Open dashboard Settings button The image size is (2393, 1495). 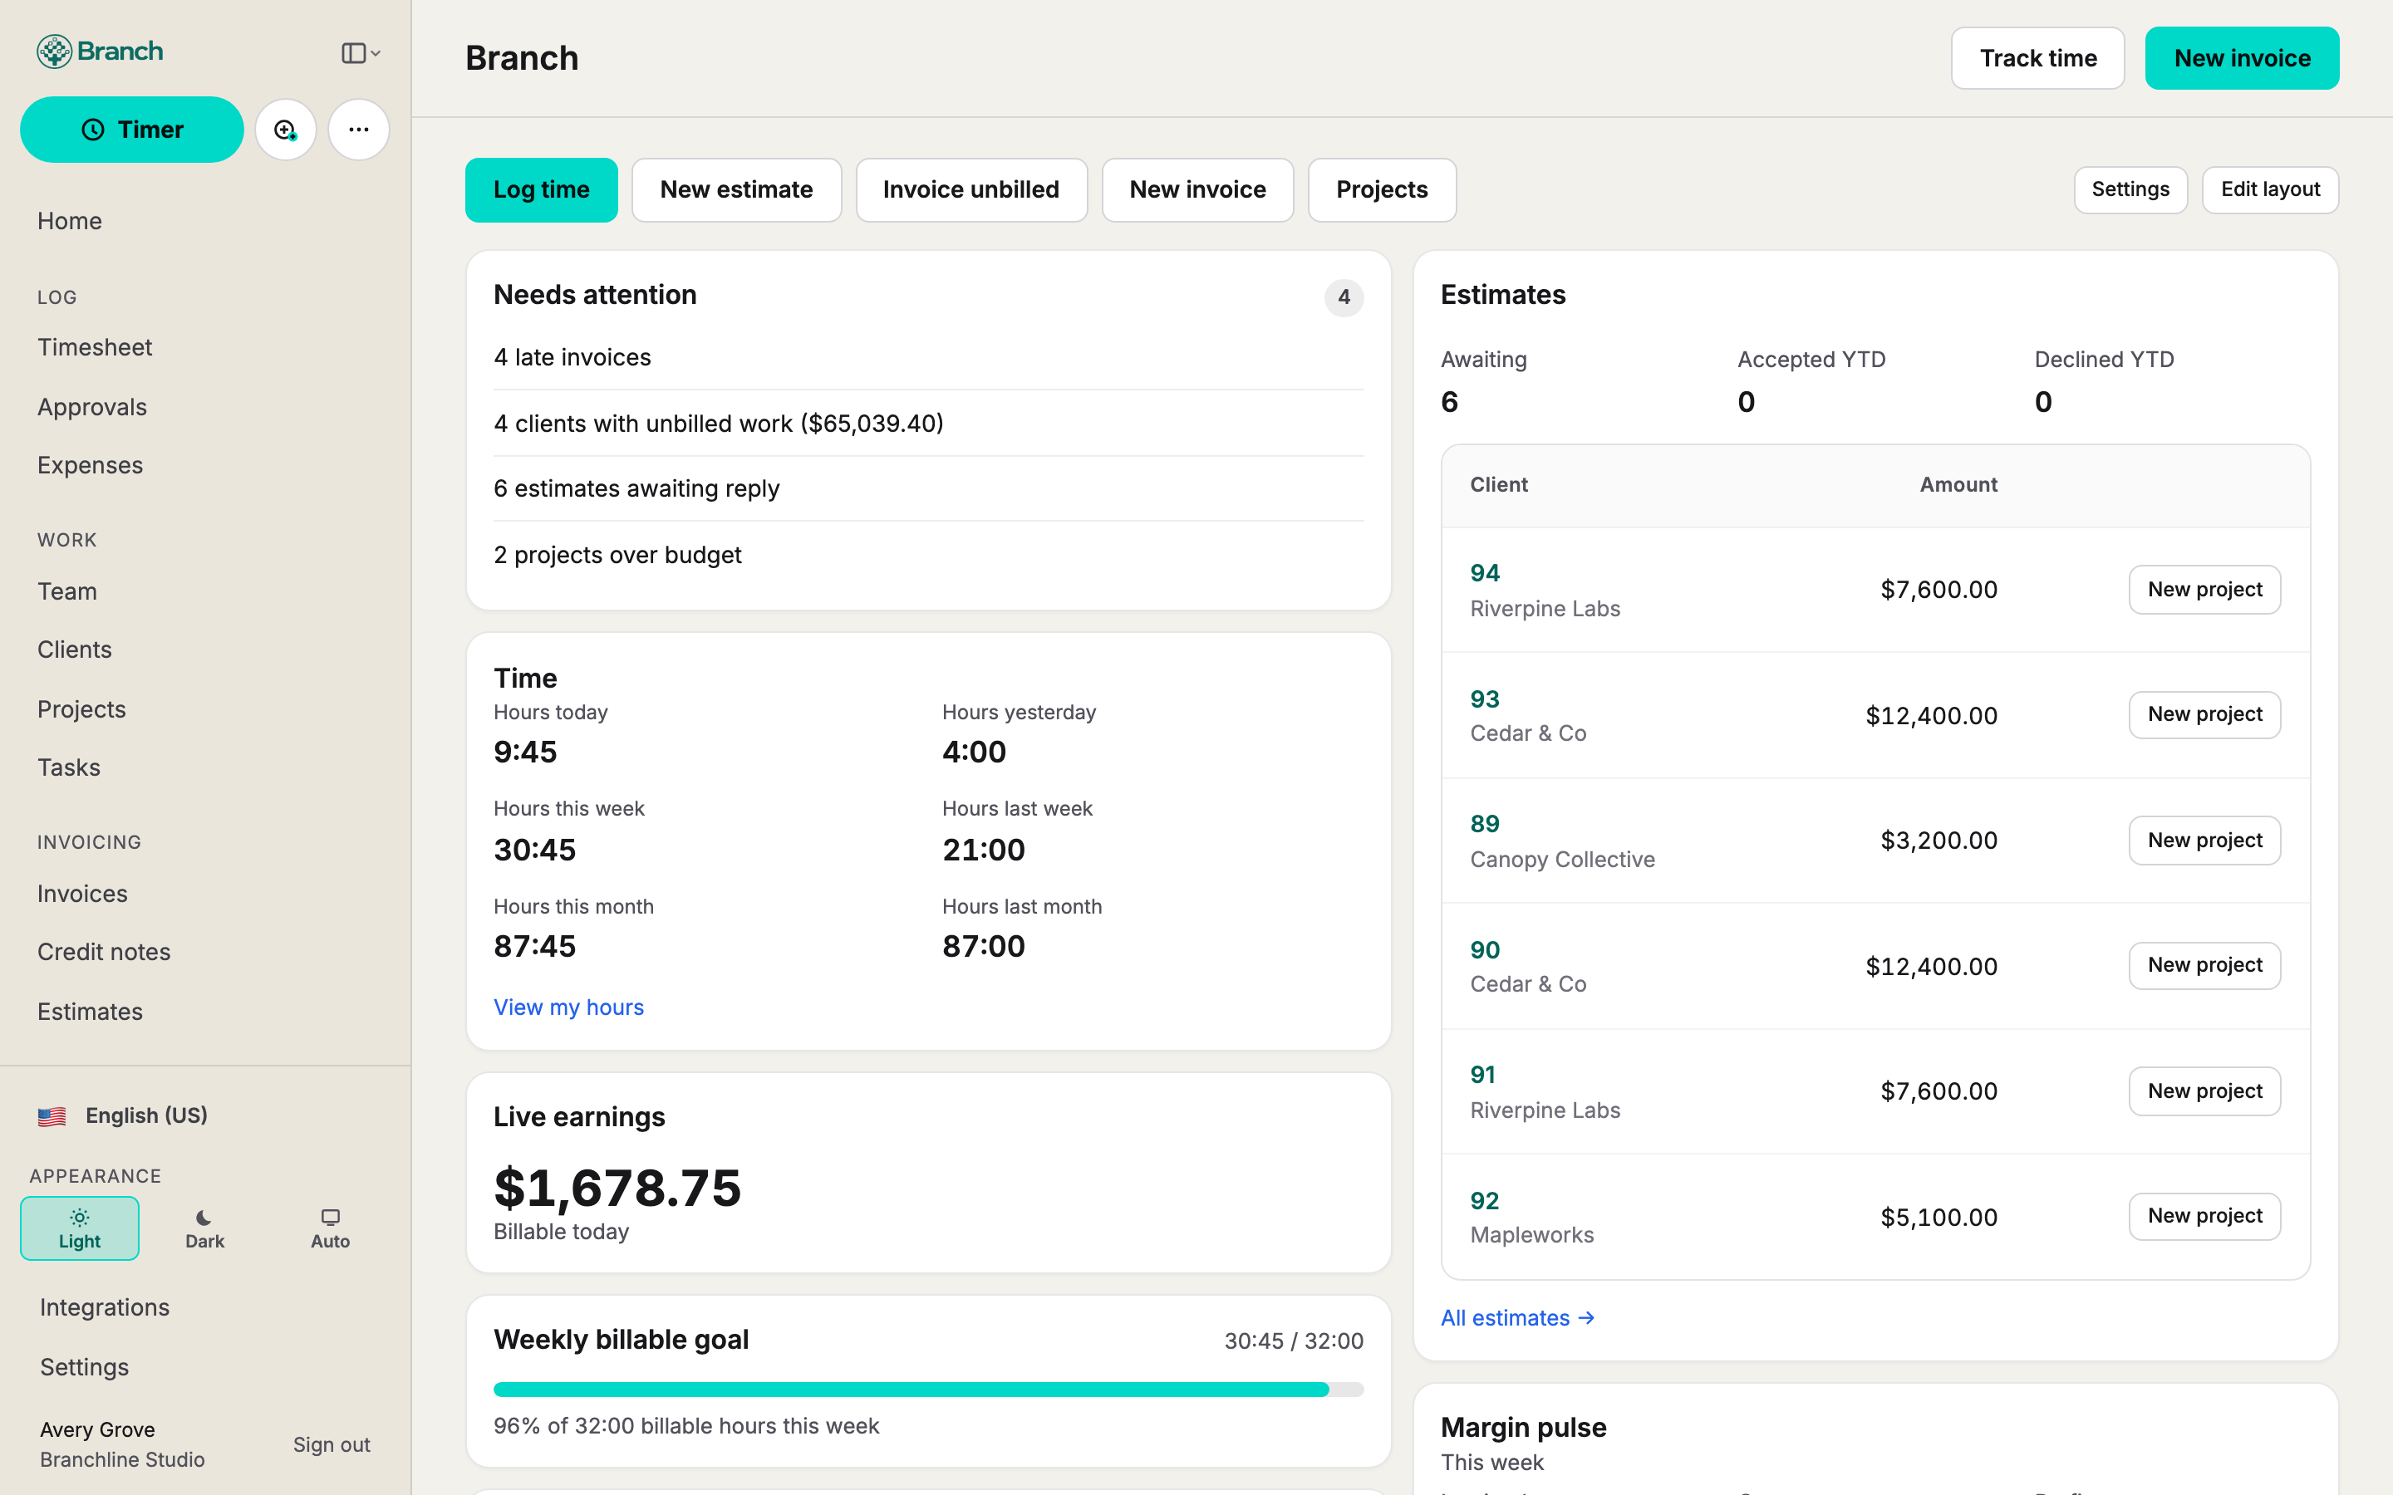click(x=2130, y=190)
